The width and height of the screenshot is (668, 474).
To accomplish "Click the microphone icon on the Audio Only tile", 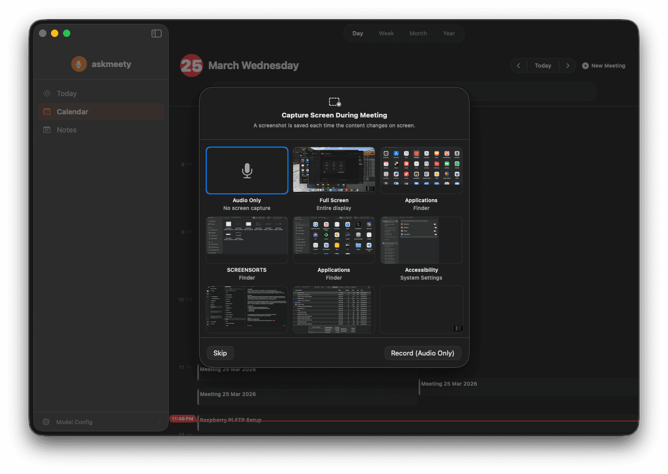I will (x=247, y=170).
